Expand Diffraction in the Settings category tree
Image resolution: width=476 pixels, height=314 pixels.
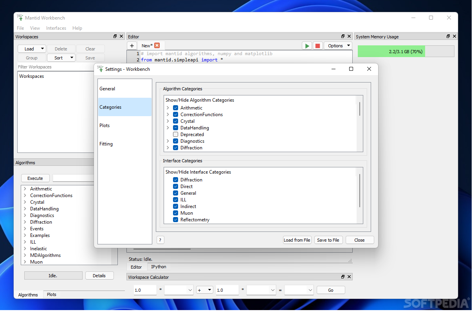pos(168,148)
